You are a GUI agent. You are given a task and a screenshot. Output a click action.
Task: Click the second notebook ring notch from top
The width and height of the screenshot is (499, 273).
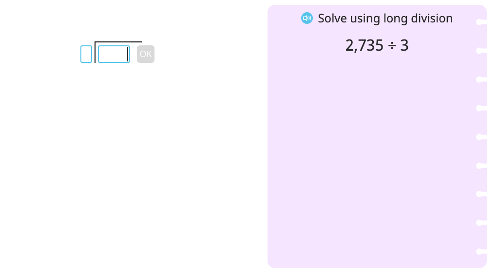point(481,51)
